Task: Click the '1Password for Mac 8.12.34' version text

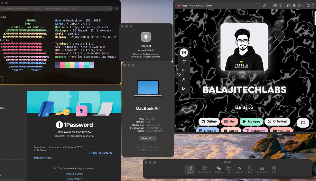Action: [74, 132]
